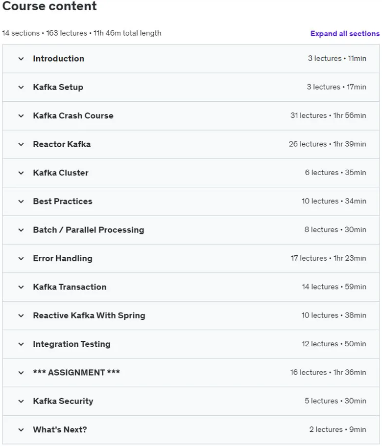The width and height of the screenshot is (382, 447).
Task: Open the Kafka Transaction section title
Action: point(70,287)
